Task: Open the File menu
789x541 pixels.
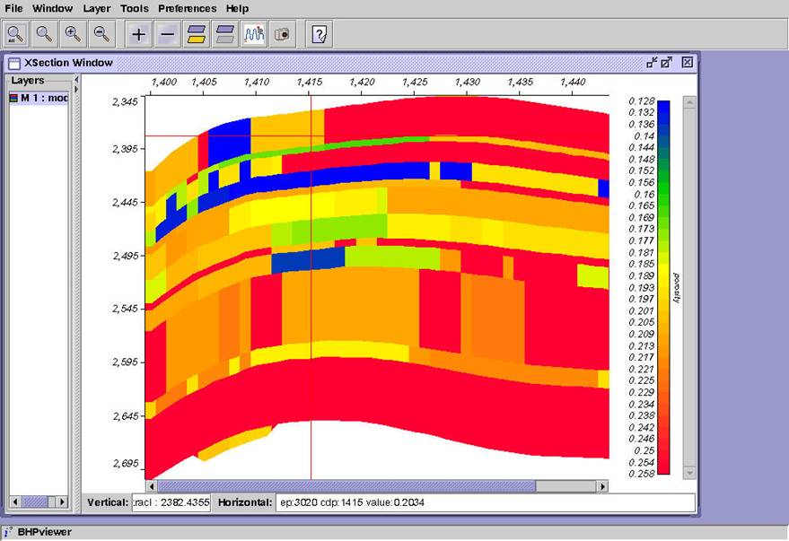Action: (13, 9)
